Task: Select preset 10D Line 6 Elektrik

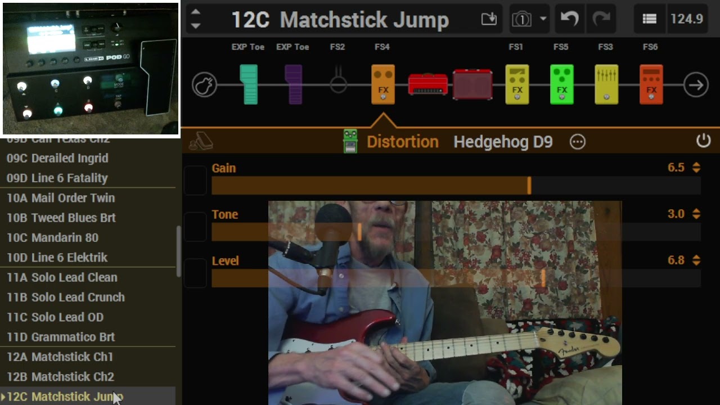Action: [x=88, y=258]
